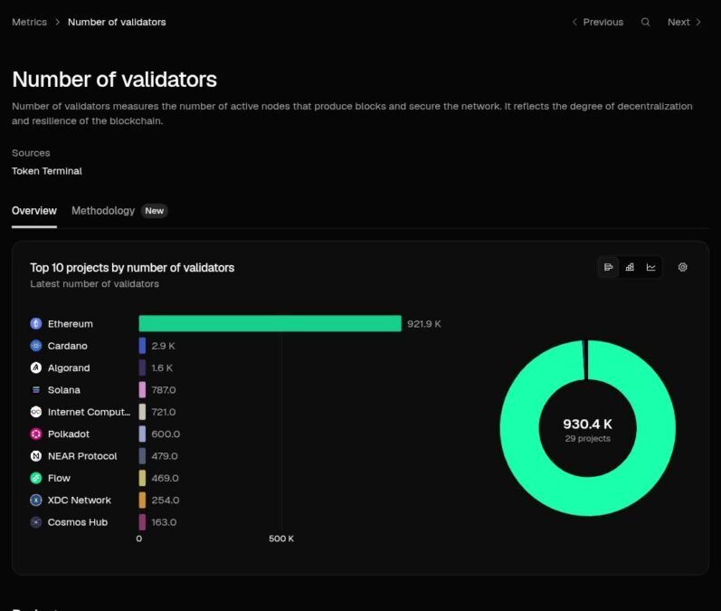
Task: Click the Polkadot project label
Action: 69,434
